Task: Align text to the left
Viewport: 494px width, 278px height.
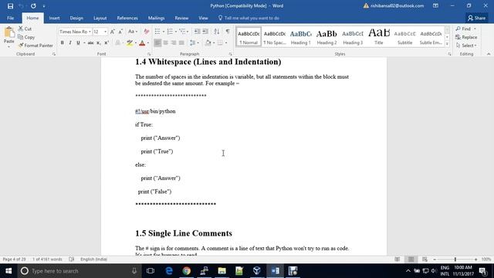Action: pos(157,42)
